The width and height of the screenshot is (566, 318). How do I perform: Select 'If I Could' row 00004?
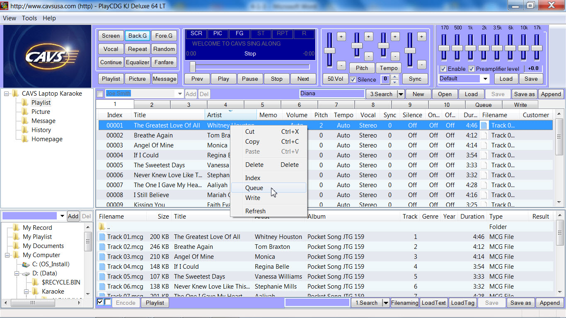325,155
